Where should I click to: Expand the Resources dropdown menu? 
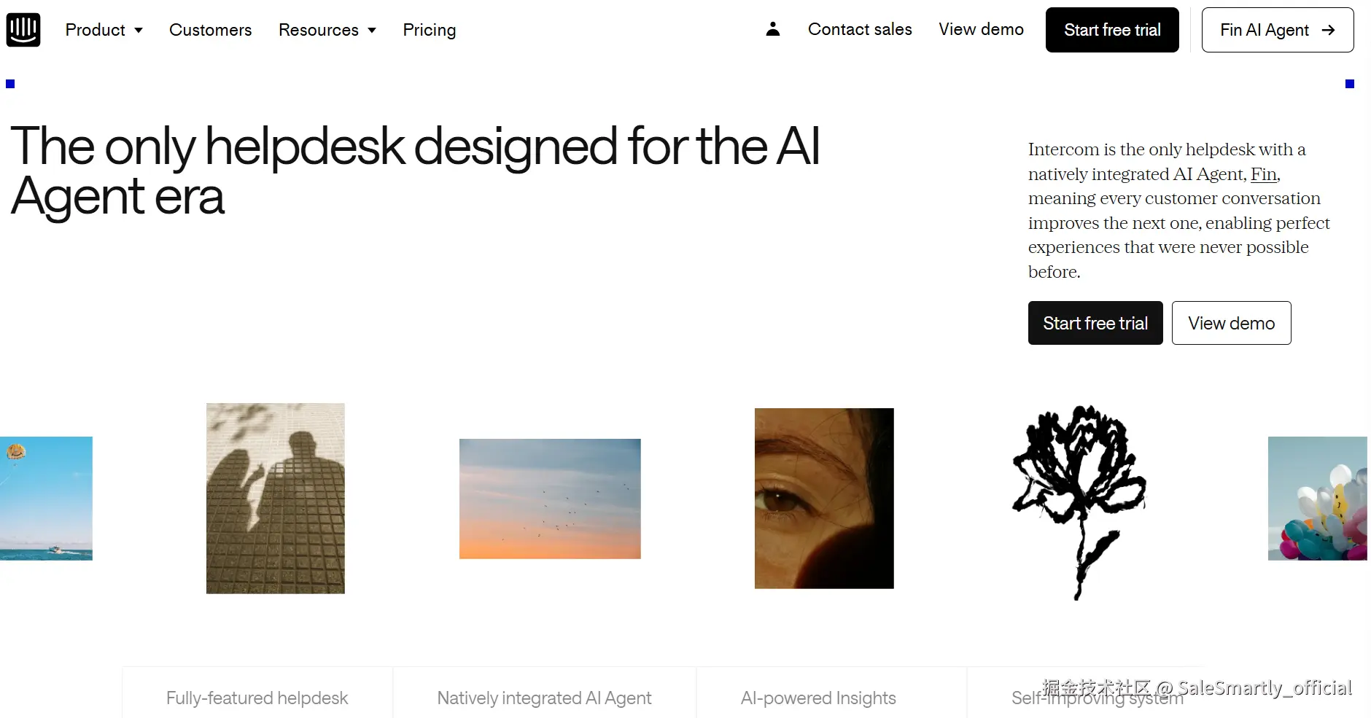327,30
